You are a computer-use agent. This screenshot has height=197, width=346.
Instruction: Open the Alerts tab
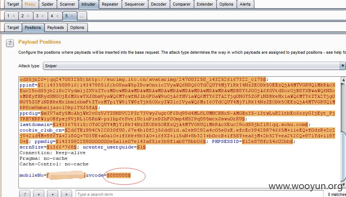[245, 4]
